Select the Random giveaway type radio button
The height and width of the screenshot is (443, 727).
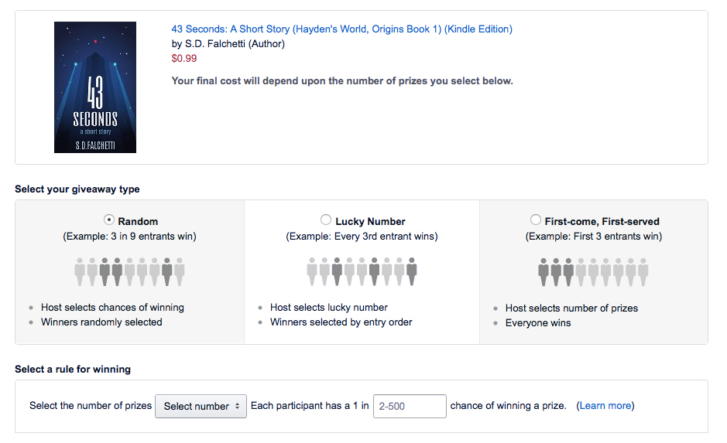(x=109, y=220)
